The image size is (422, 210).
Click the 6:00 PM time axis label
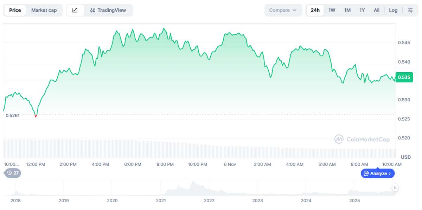tap(133, 164)
